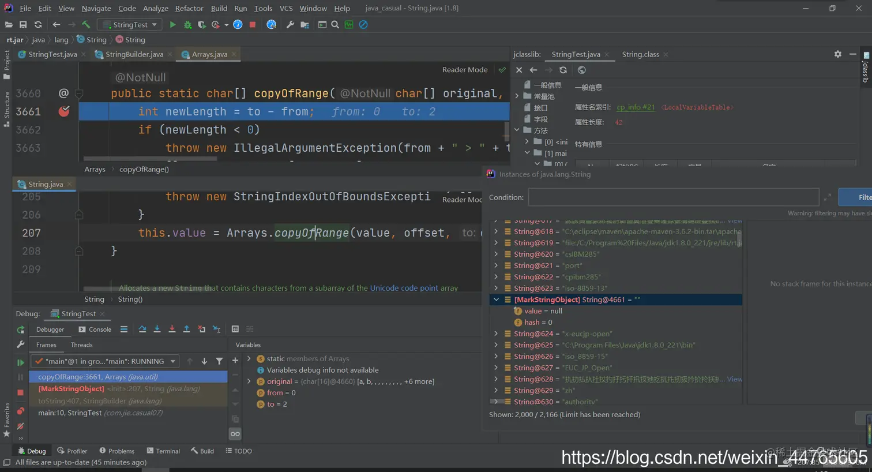The height and width of the screenshot is (472, 872).
Task: Select frame main:10, StringTest
Action: (128, 413)
